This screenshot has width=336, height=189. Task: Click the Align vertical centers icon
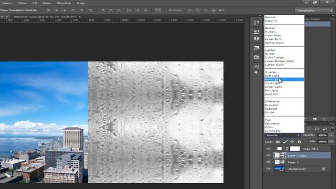[x=56, y=10]
